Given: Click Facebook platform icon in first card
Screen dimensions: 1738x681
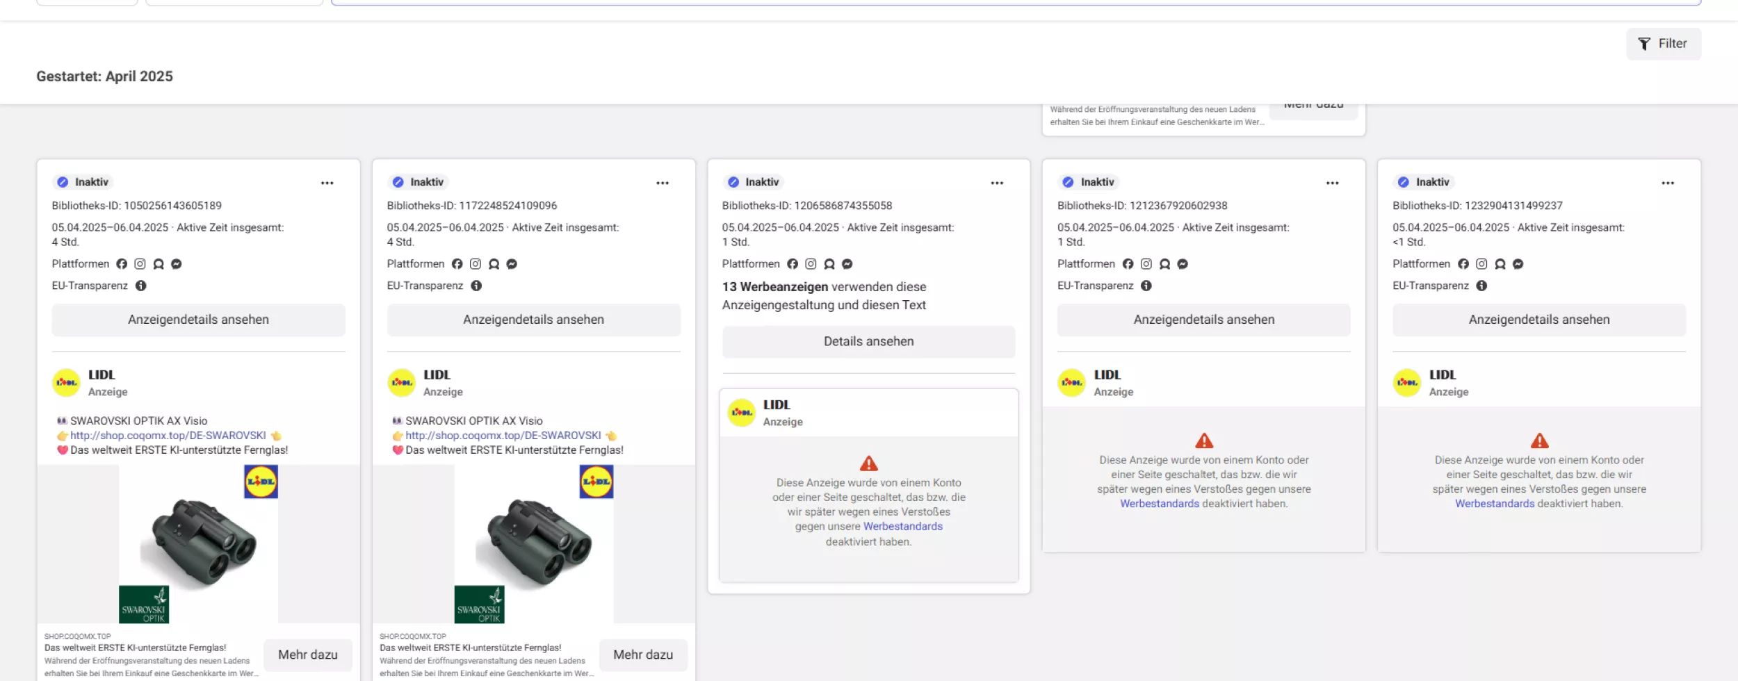Looking at the screenshot, I should 122,264.
